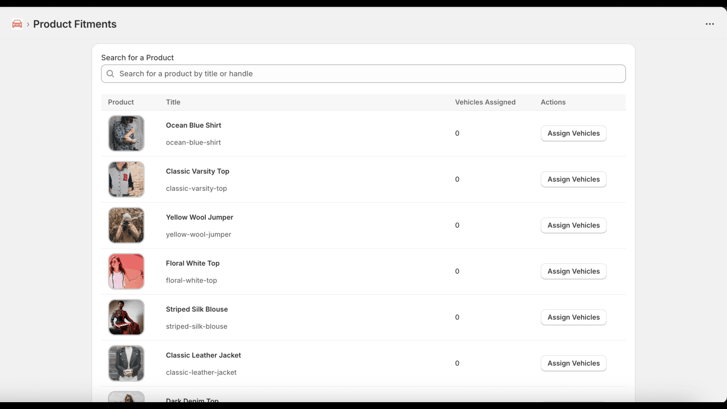Assign vehicles to Ocean Blue Shirt

coord(573,133)
